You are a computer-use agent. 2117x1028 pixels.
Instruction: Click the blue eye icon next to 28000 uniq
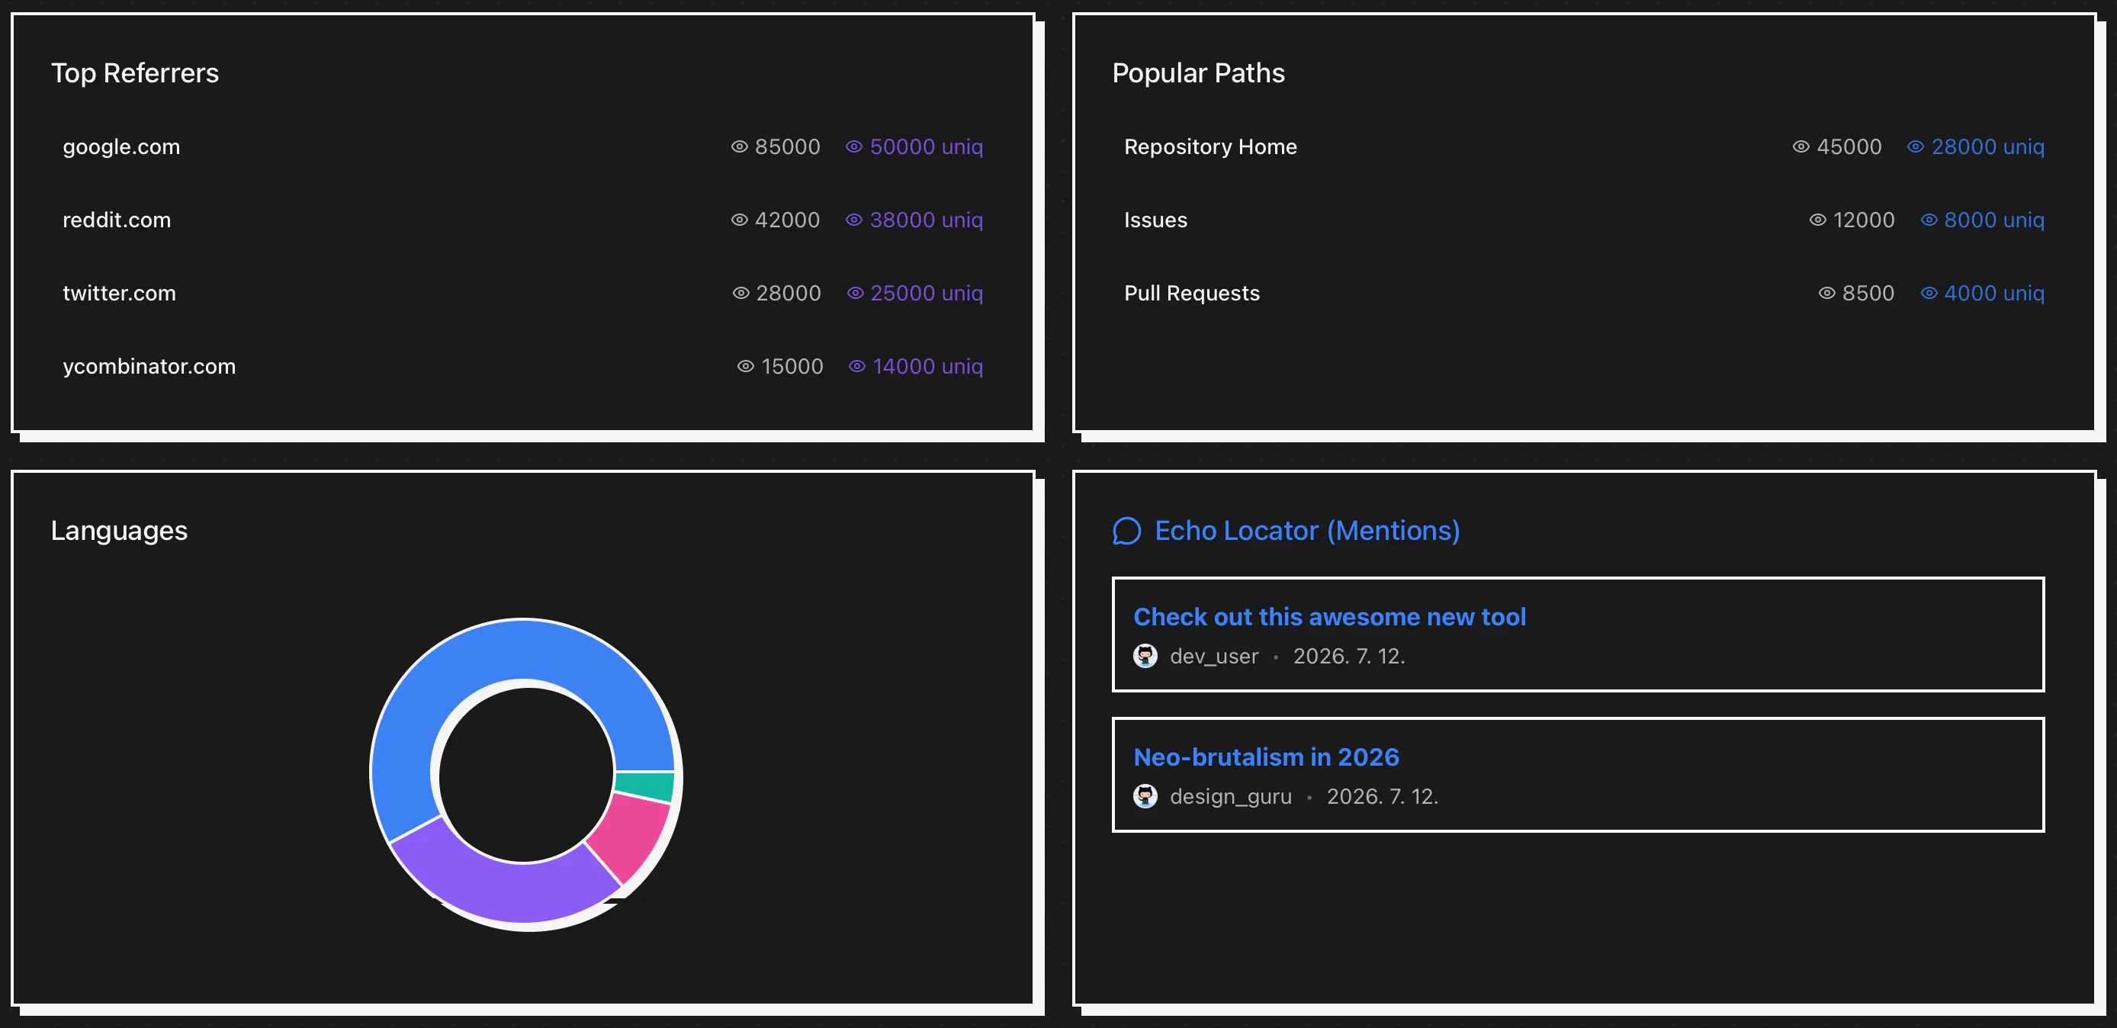(x=1915, y=146)
